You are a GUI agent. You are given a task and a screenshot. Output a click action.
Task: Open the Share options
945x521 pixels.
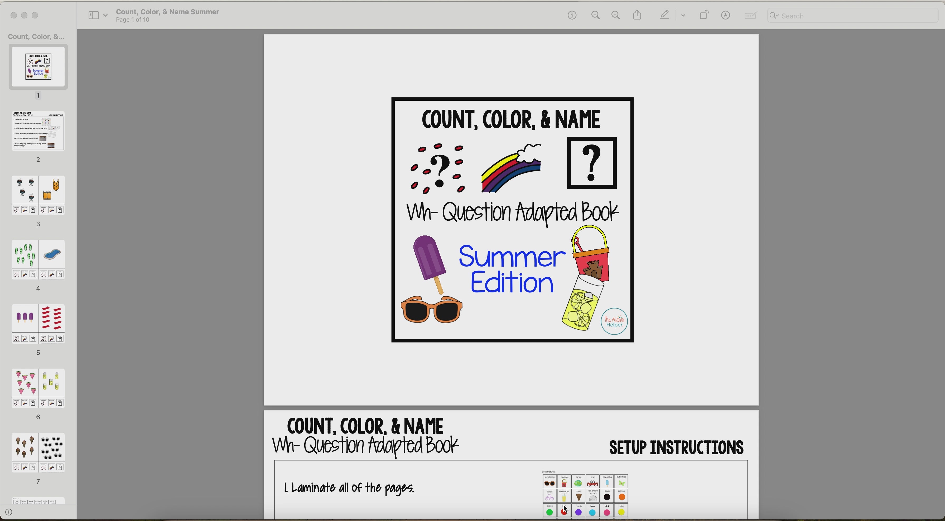pyautogui.click(x=637, y=15)
